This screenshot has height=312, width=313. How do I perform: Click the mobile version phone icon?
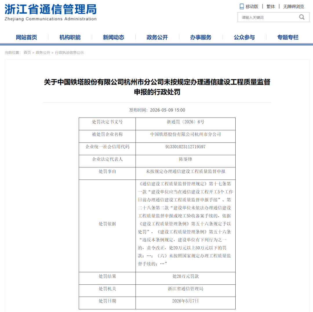(x=241, y=6)
